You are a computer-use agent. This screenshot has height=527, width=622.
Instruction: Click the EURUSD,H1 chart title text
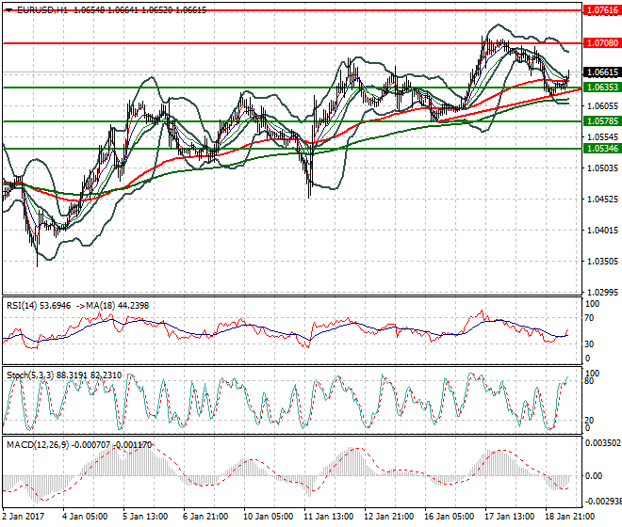pyautogui.click(x=42, y=10)
